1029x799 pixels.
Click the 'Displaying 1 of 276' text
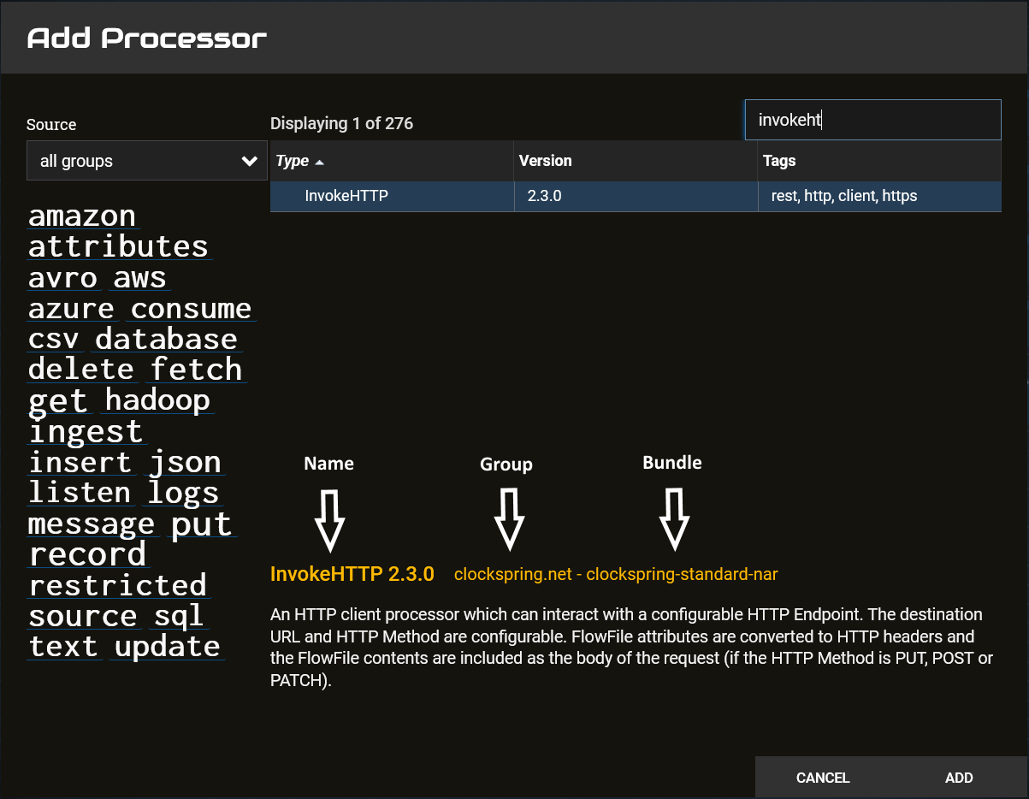(x=341, y=123)
